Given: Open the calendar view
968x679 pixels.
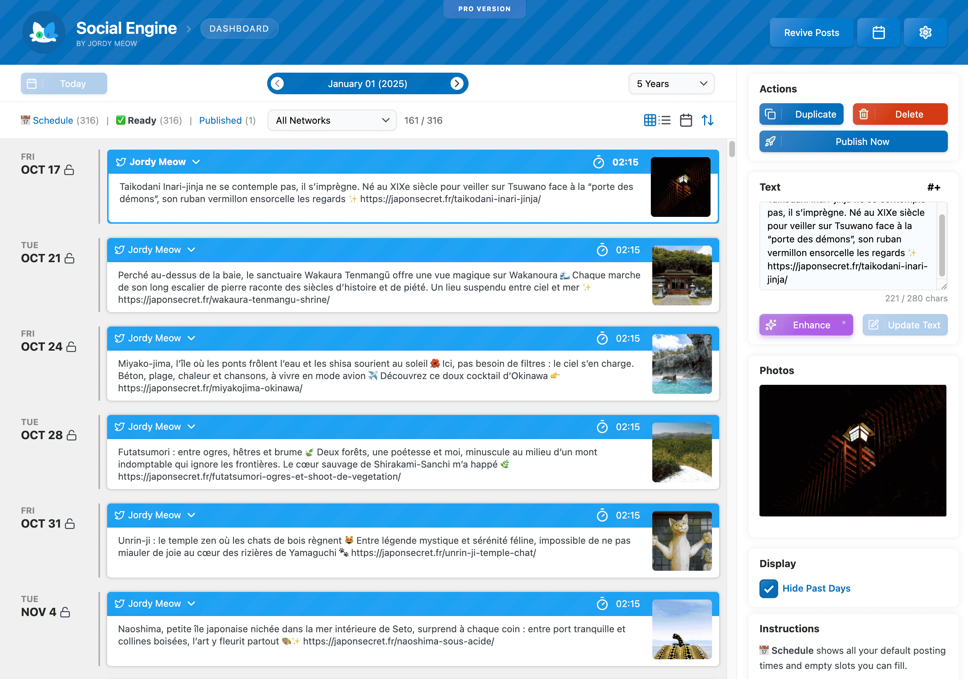Looking at the screenshot, I should (x=685, y=120).
